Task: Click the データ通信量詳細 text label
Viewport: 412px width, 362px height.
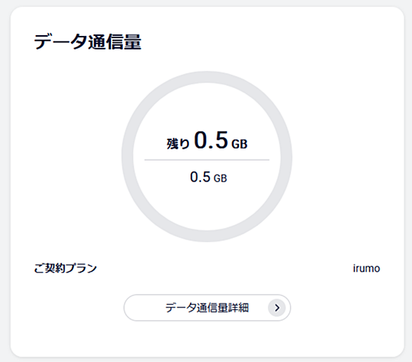Action: (207, 308)
